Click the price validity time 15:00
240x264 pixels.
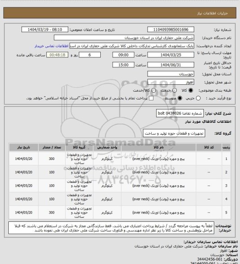point(123,65)
